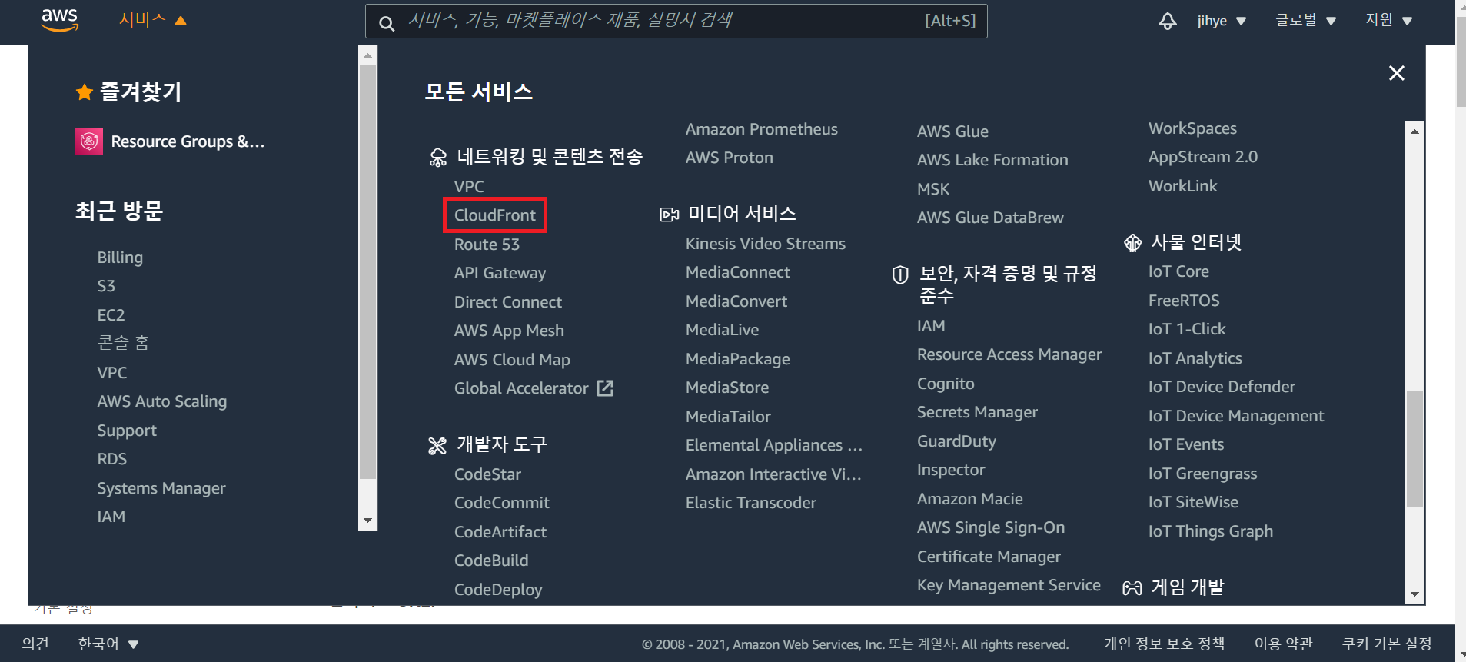Viewport: 1466px width, 662px height.
Task: Open CodeBuild service
Action: click(491, 561)
